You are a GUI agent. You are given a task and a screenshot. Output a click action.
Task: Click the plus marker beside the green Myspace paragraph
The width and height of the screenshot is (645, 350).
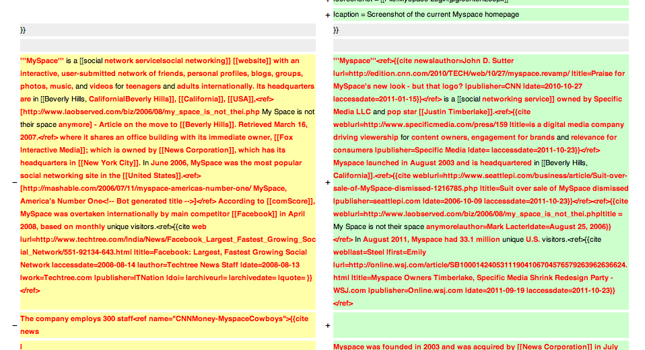pos(327,182)
